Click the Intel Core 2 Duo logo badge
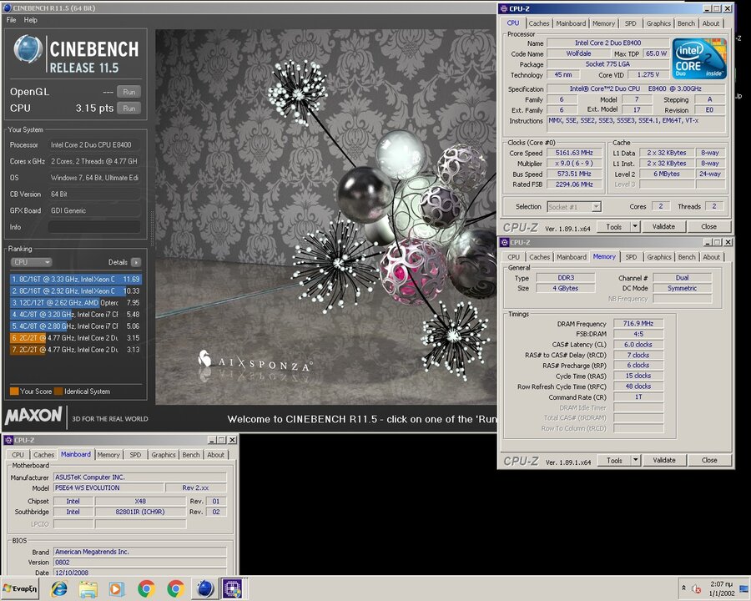Image resolution: width=751 pixels, height=601 pixels. click(700, 58)
